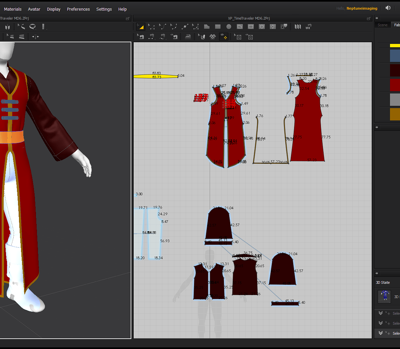Open the Help menu
400x349 pixels.
(x=122, y=9)
